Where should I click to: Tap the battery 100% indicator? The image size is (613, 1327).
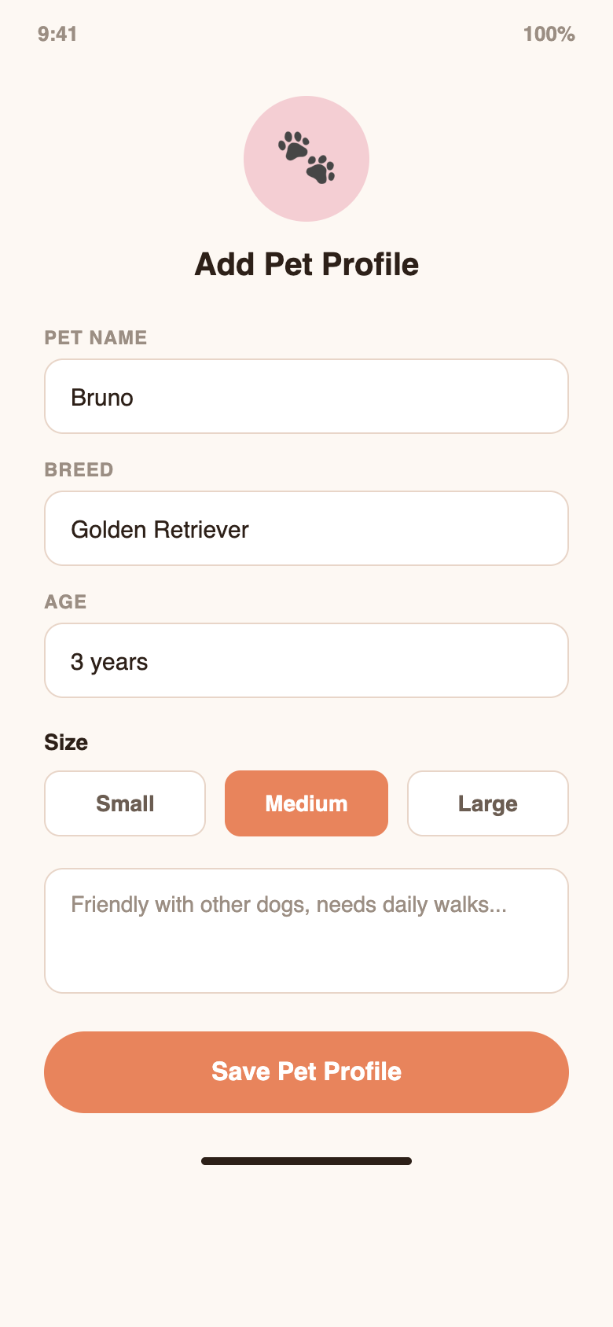[549, 35]
